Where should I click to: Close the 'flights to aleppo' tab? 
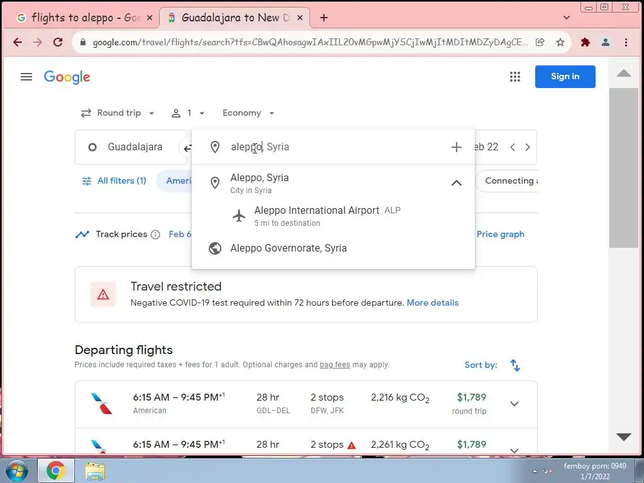pyautogui.click(x=150, y=18)
